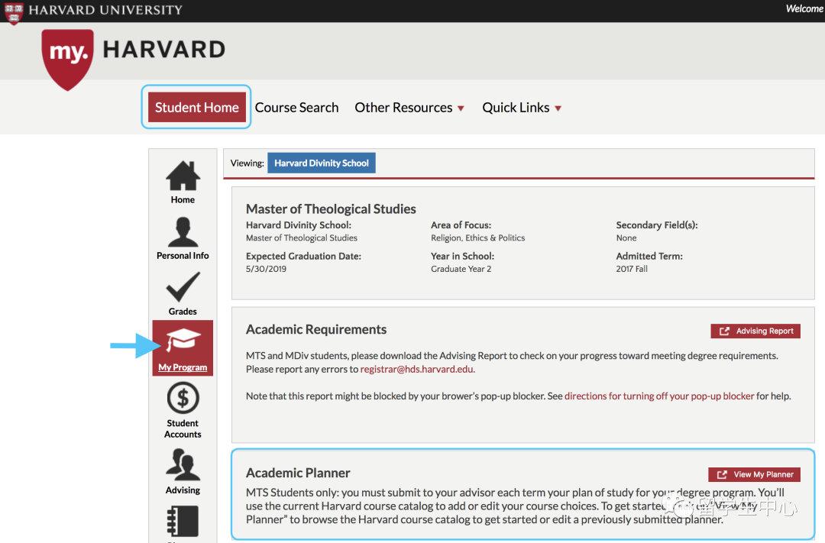Click the Academic Planner section heading
Screen dimensions: 825x543
tap(298, 473)
